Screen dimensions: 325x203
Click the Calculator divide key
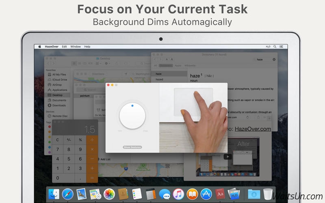tap(92, 140)
